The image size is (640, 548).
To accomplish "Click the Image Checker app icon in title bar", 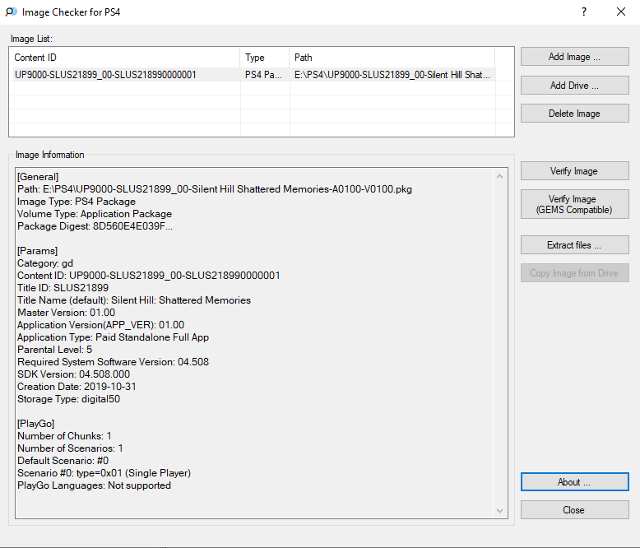I will (x=11, y=12).
